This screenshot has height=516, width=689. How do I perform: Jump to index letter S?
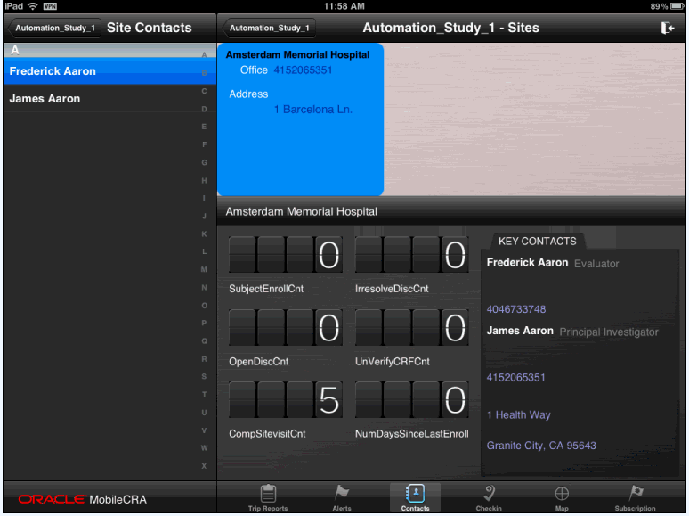coord(204,377)
